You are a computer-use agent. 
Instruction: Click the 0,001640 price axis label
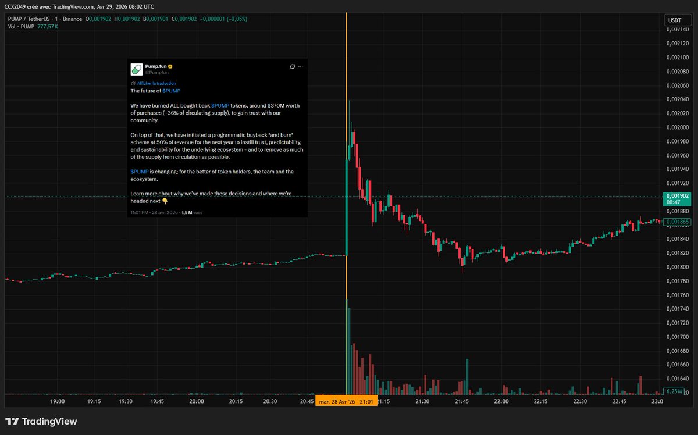coord(678,379)
